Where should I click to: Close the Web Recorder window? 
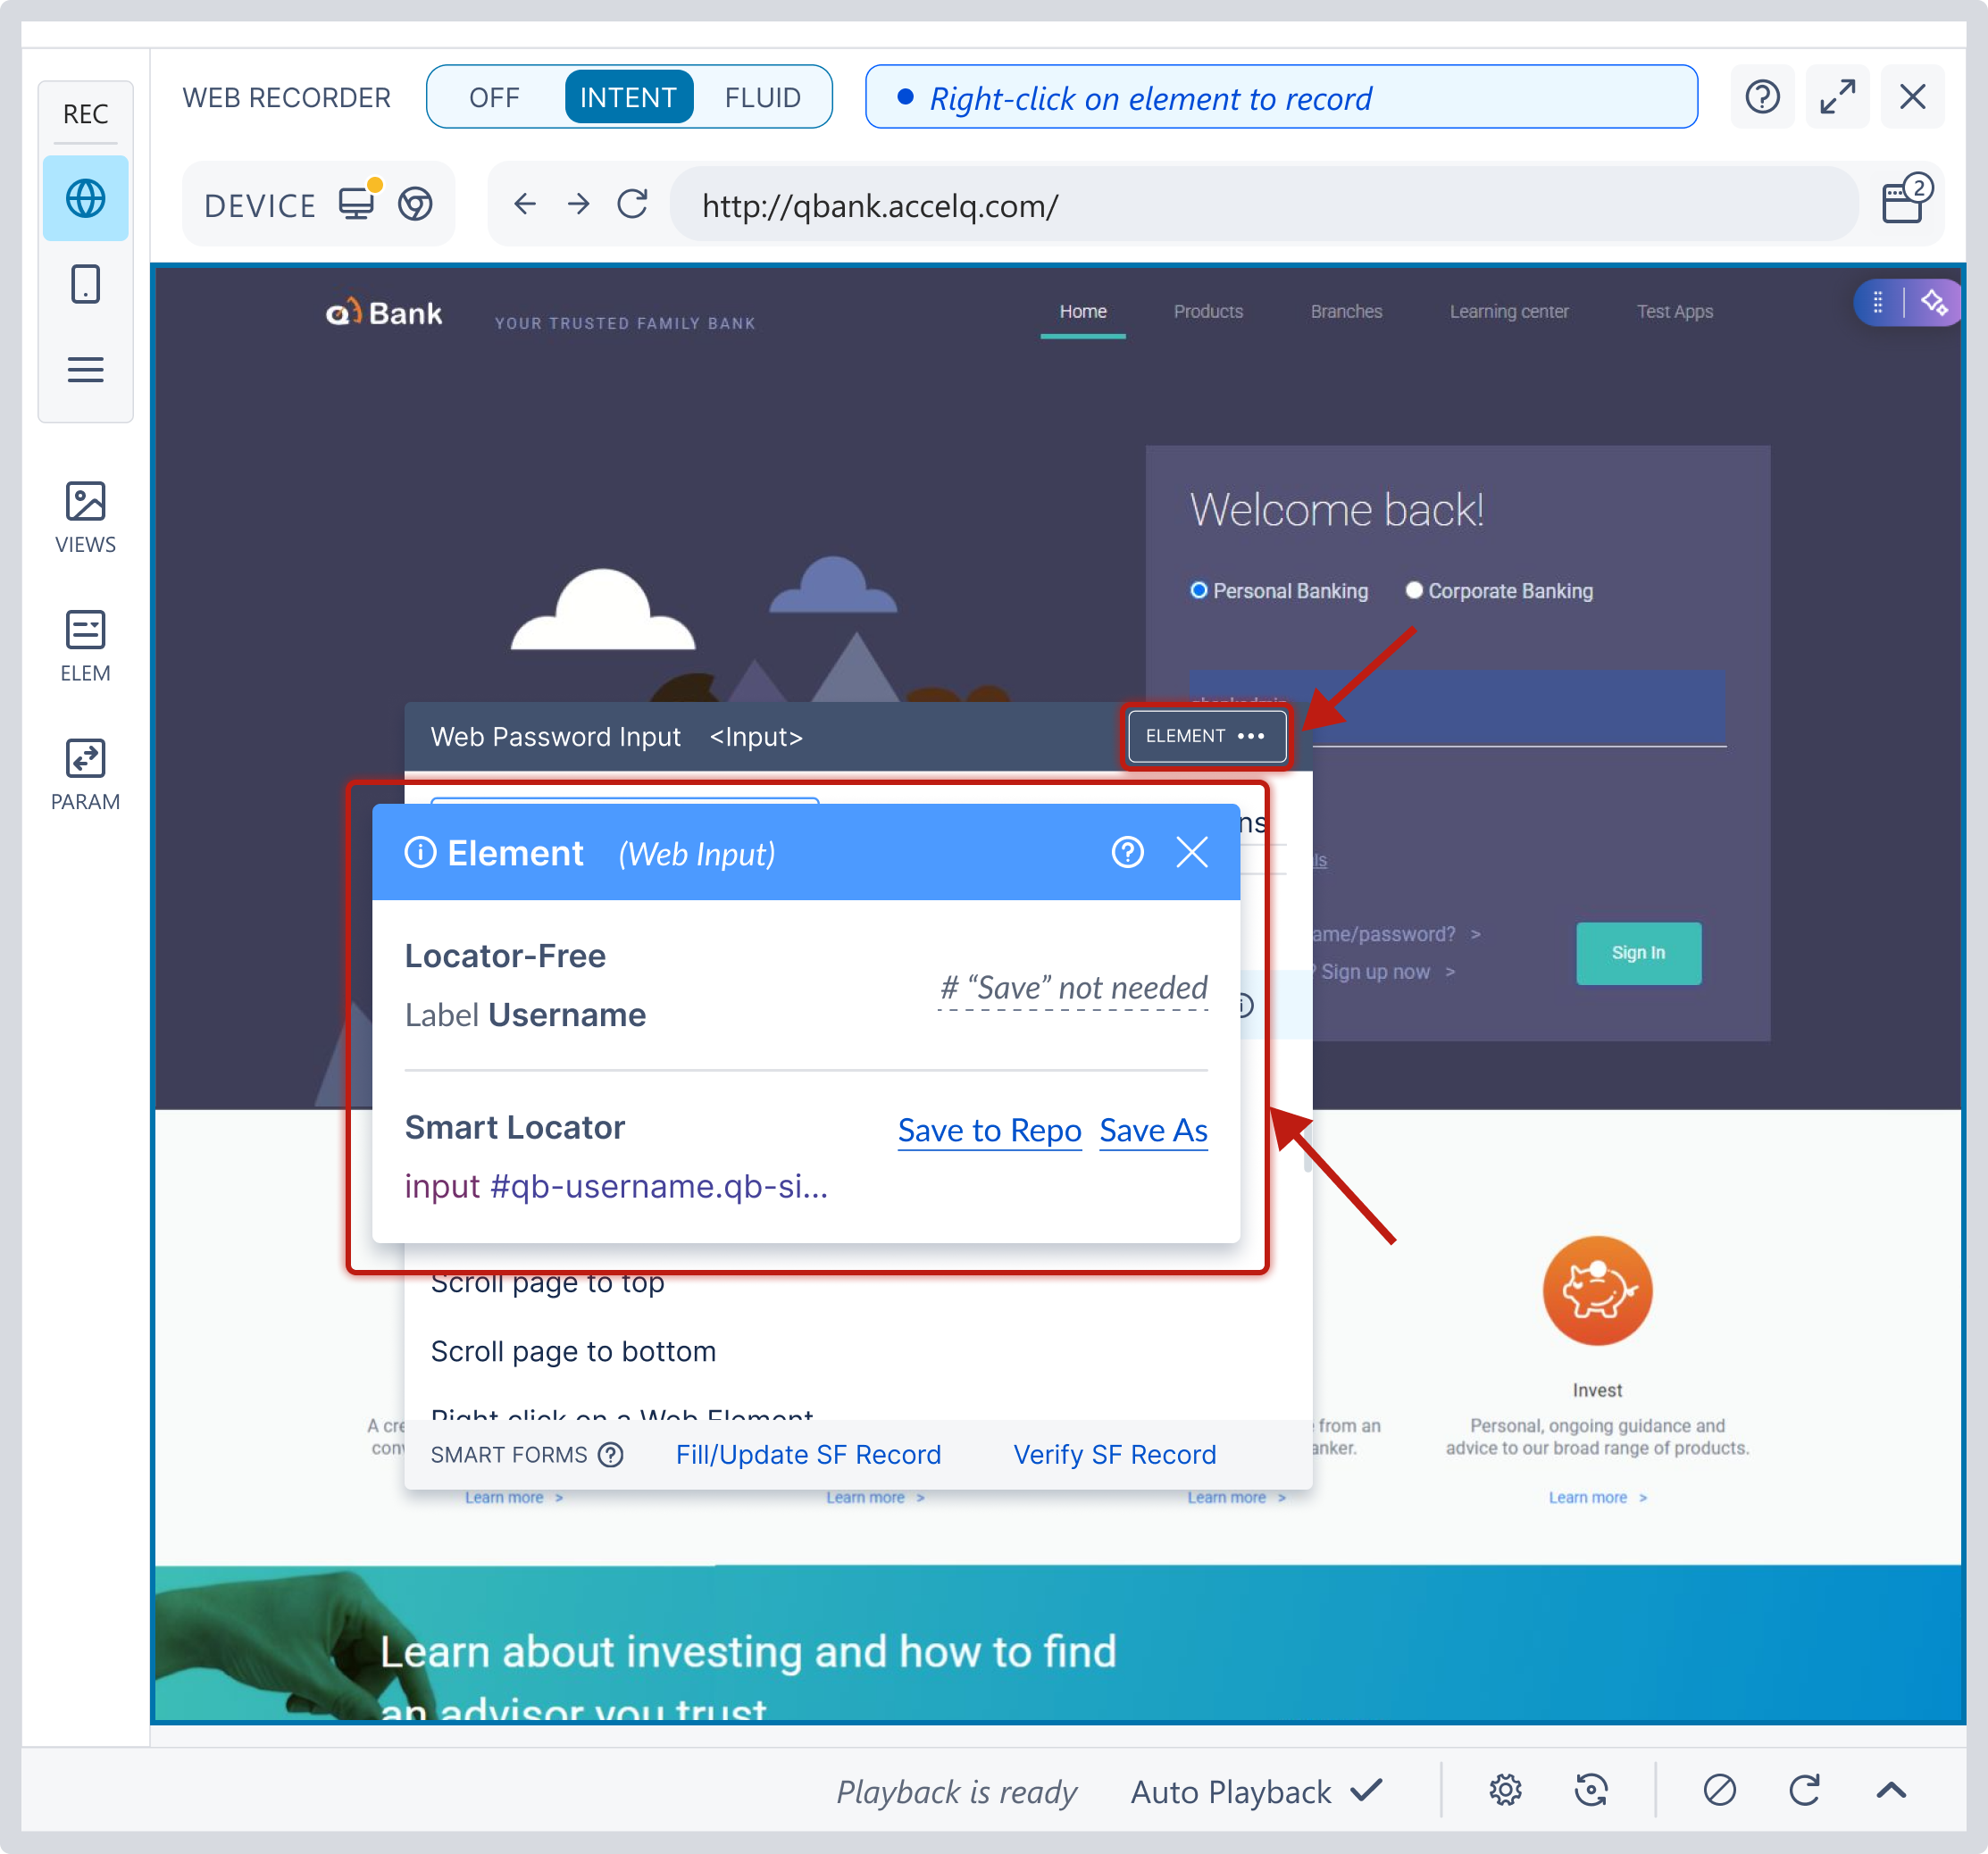click(x=1912, y=97)
